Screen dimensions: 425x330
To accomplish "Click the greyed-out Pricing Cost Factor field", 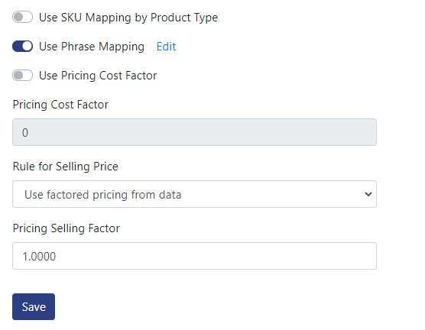I will pyautogui.click(x=194, y=132).
